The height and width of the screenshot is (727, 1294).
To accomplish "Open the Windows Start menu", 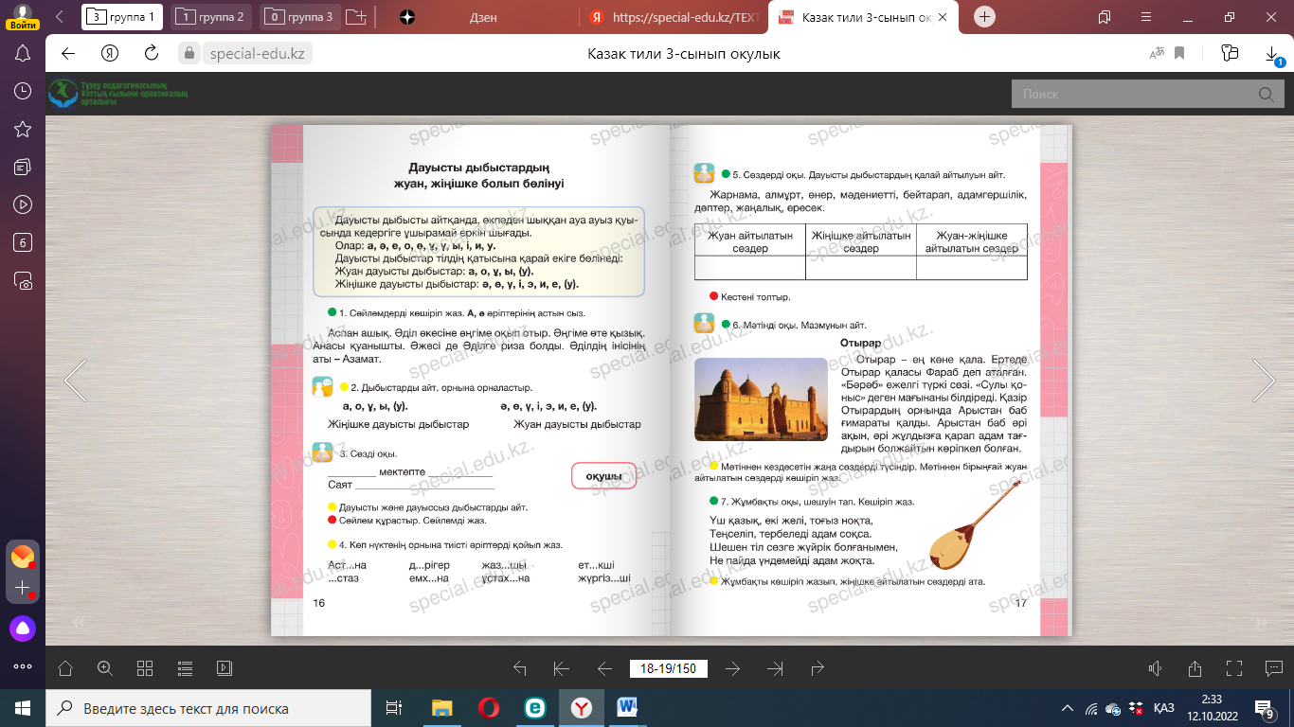I will [x=23, y=708].
